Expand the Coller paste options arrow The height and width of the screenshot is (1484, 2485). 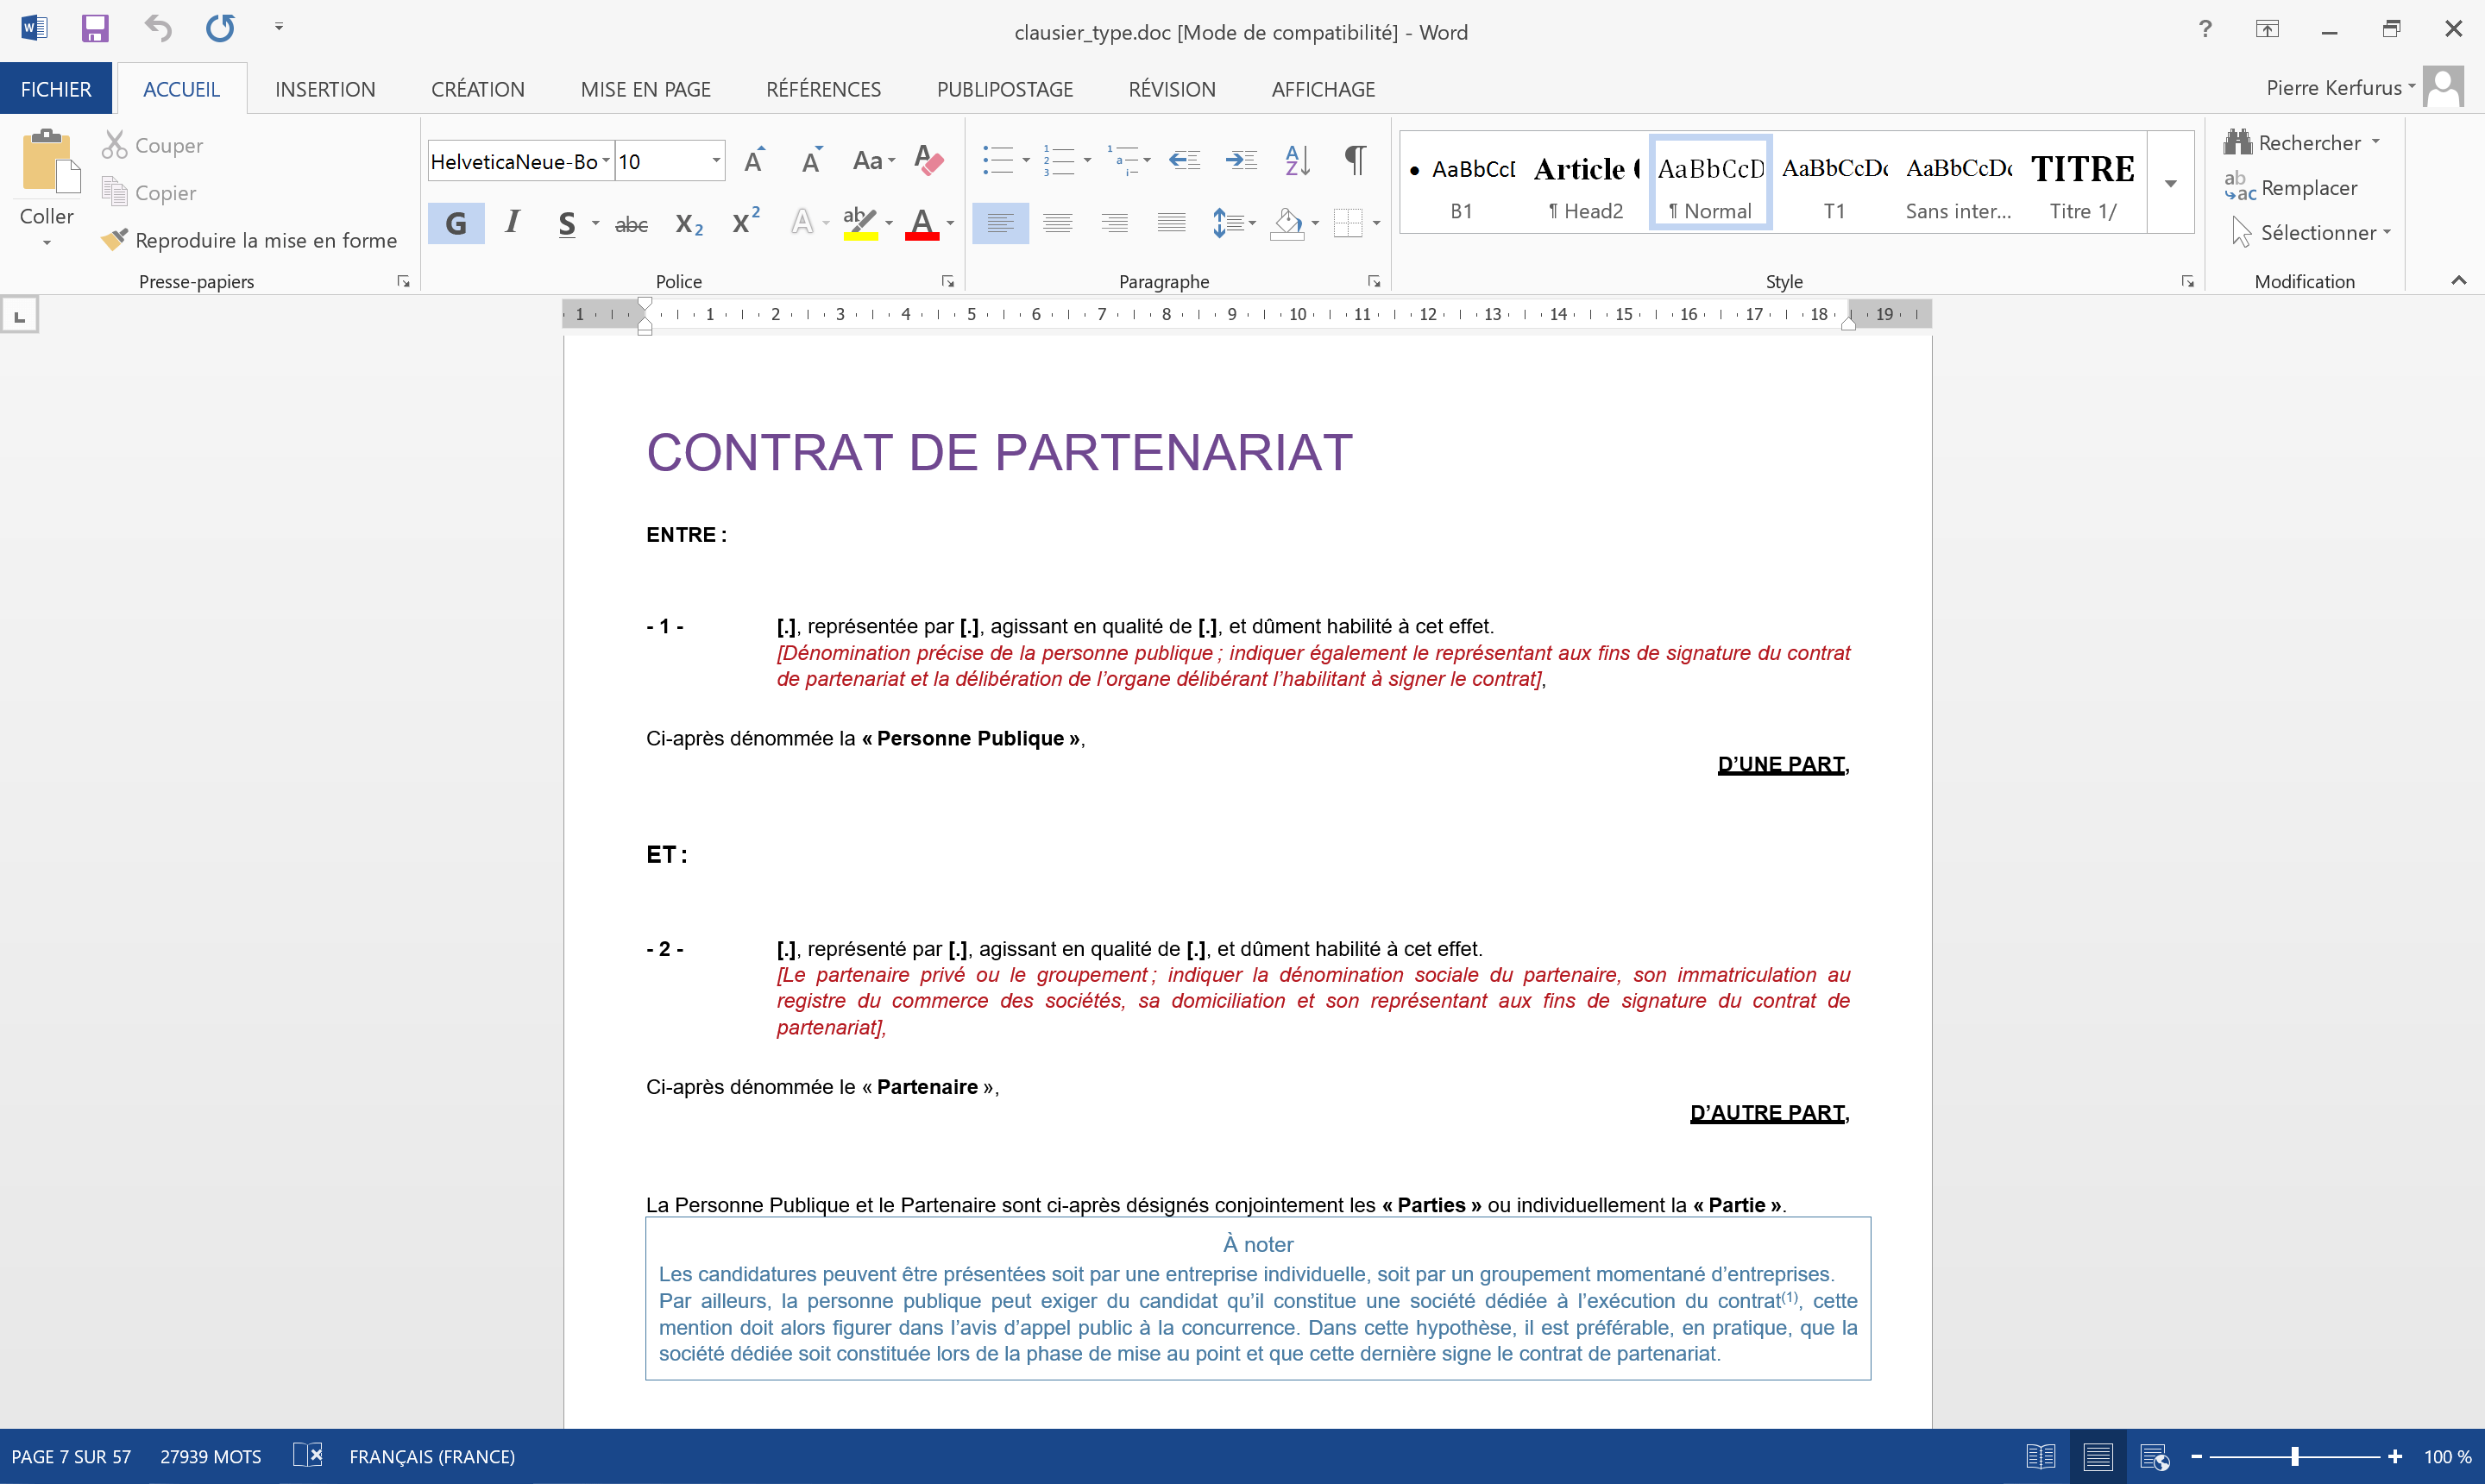pyautogui.click(x=47, y=243)
